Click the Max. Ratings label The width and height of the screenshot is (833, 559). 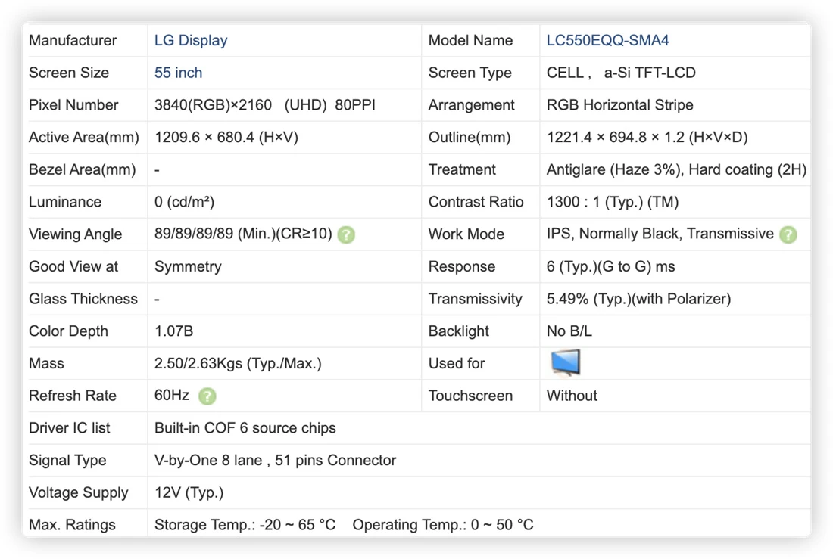pos(72,525)
